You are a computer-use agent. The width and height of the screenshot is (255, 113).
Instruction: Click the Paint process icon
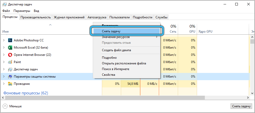point(10,62)
